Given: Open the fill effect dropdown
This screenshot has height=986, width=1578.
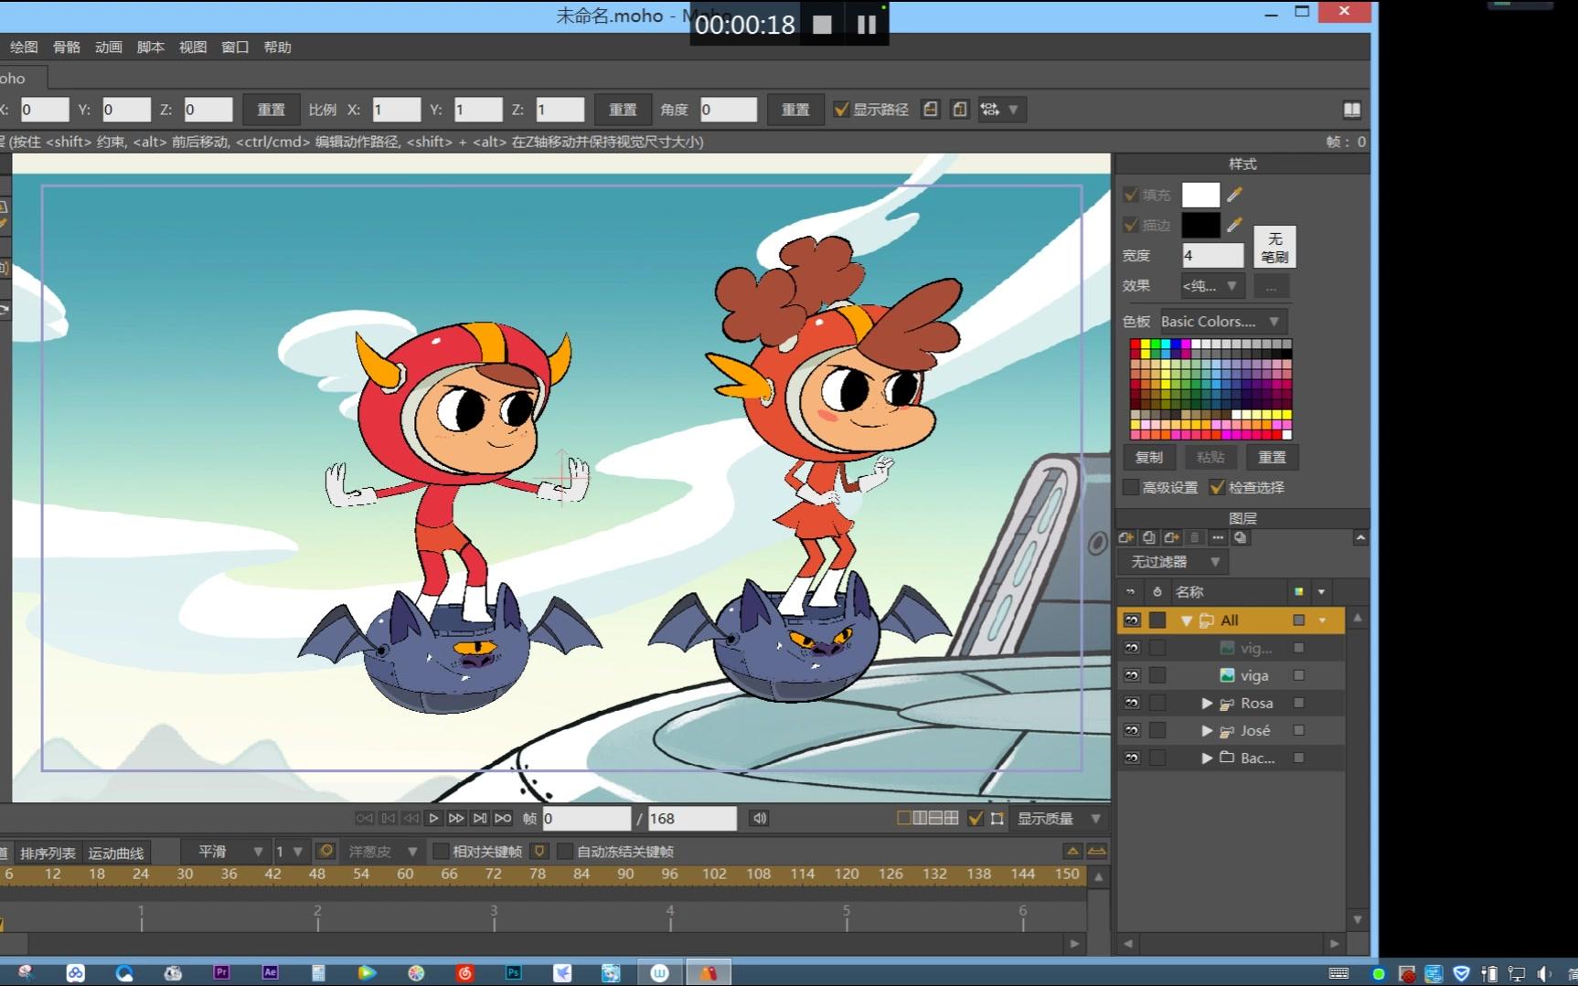Looking at the screenshot, I should click(1212, 286).
